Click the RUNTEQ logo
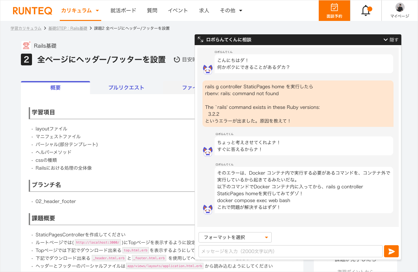This screenshot has width=418, height=272. click(32, 11)
